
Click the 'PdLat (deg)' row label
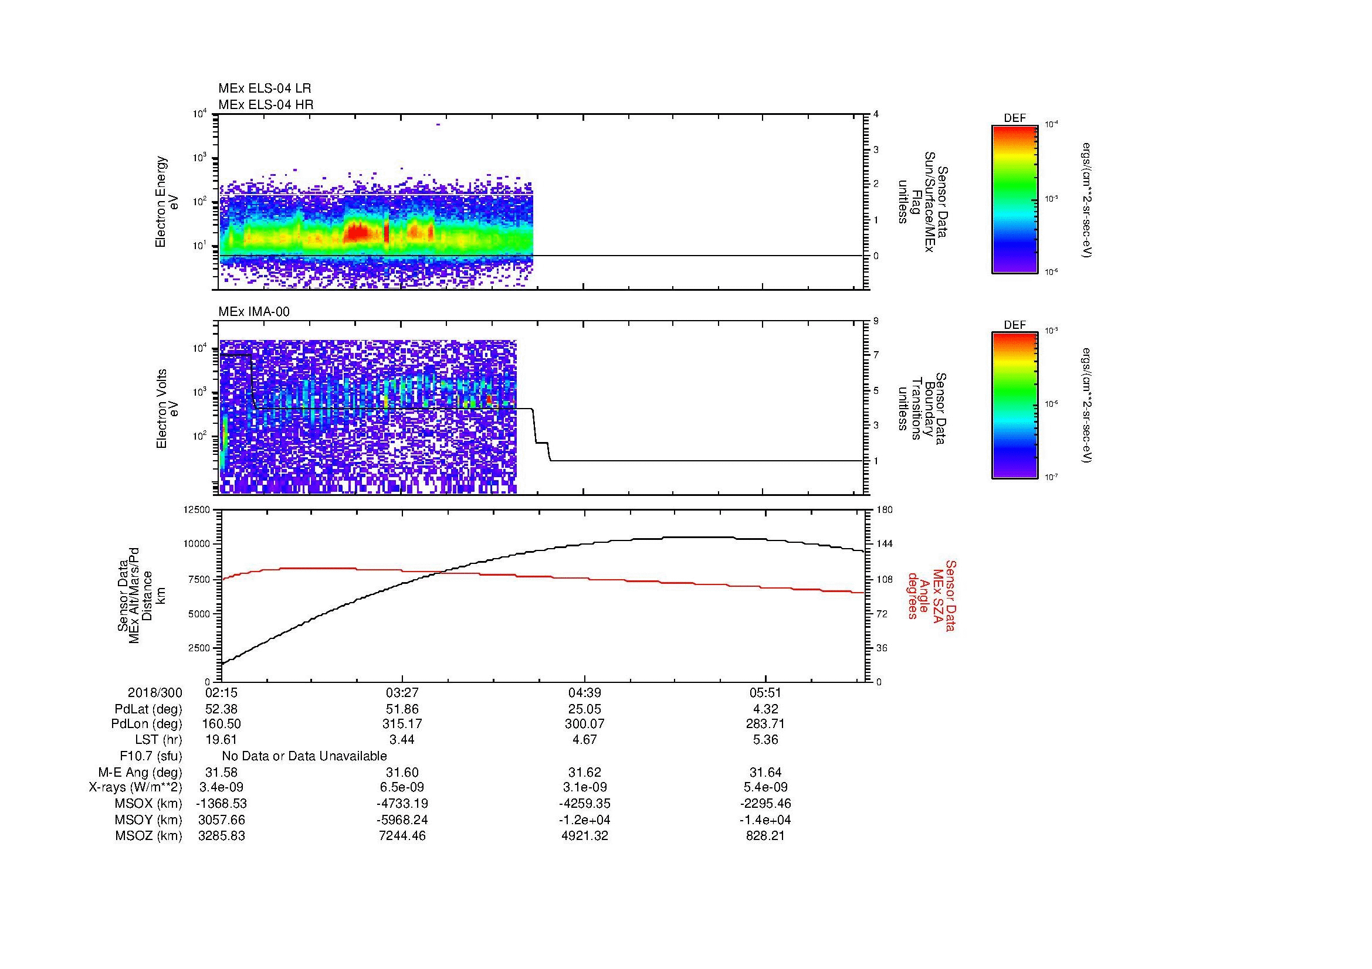tap(148, 709)
